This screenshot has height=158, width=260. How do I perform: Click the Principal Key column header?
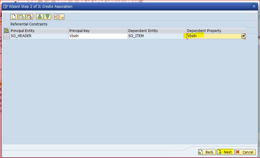point(98,31)
